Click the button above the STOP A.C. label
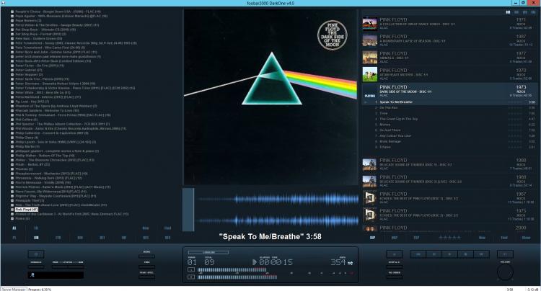This screenshot has width=541, height=291. click(394, 254)
